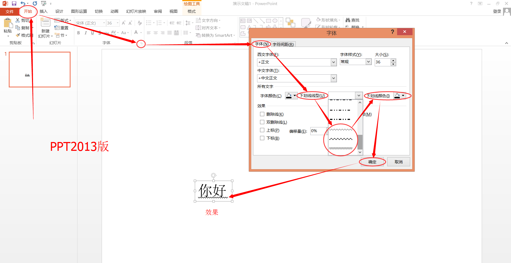Open ribbon font name dropdown 宋体 (正文)
This screenshot has width=511, height=263.
tap(104, 23)
